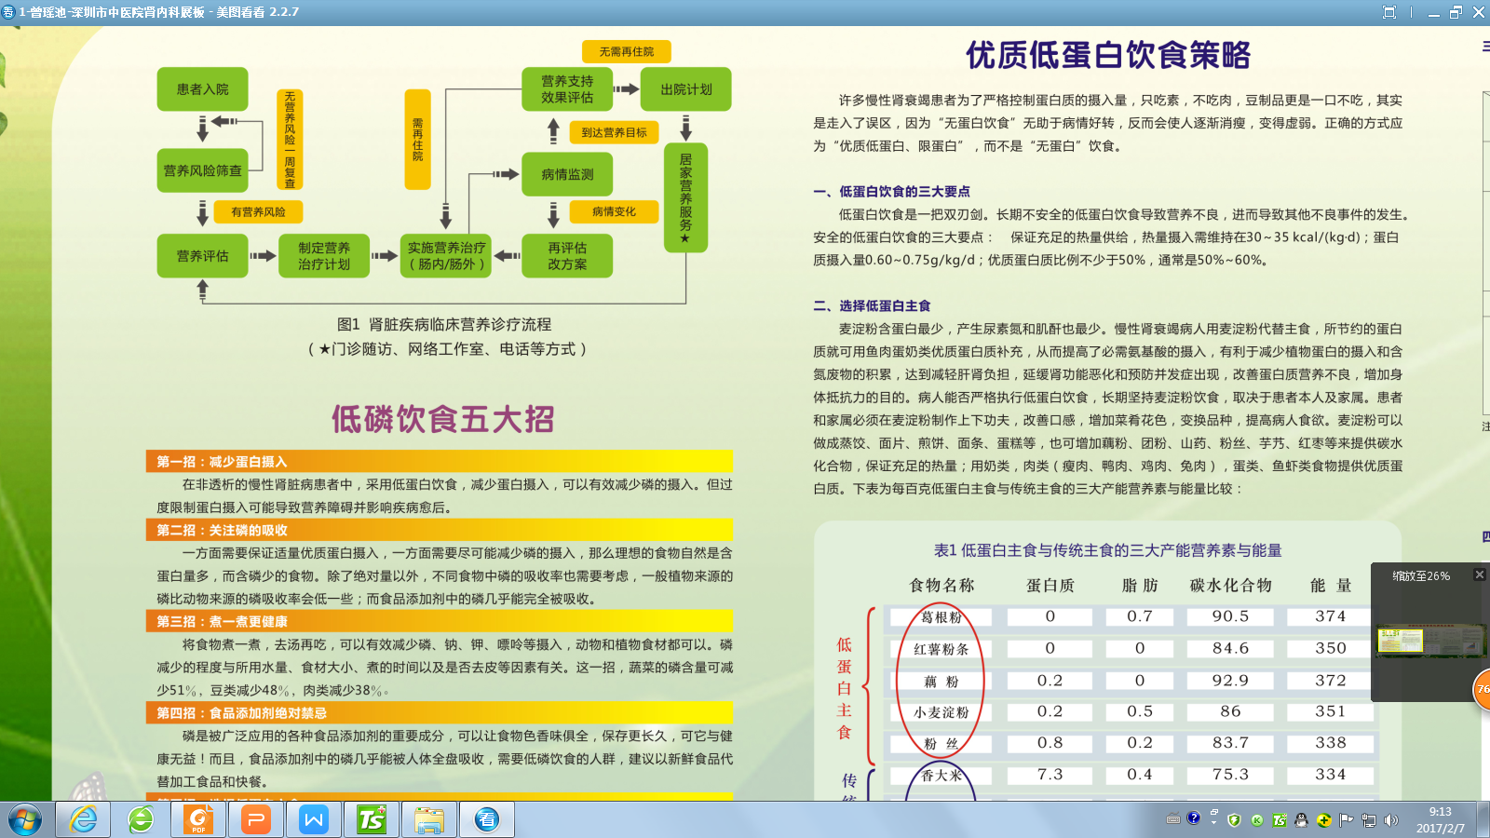Click the 葛根粉 cell in the table
Viewport: 1490px width, 838px height.
point(941,616)
